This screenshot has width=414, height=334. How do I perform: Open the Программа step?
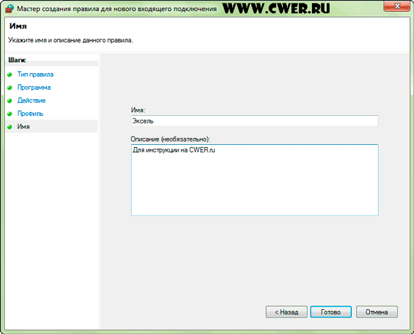(x=34, y=88)
